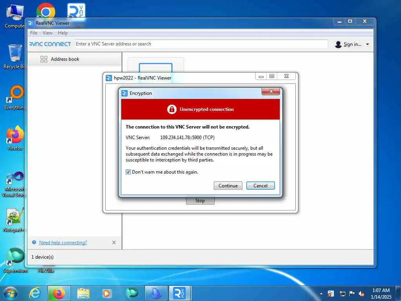The height and width of the screenshot is (301, 401).
Task: Show hidden tray icons arrow
Action: click(321, 294)
